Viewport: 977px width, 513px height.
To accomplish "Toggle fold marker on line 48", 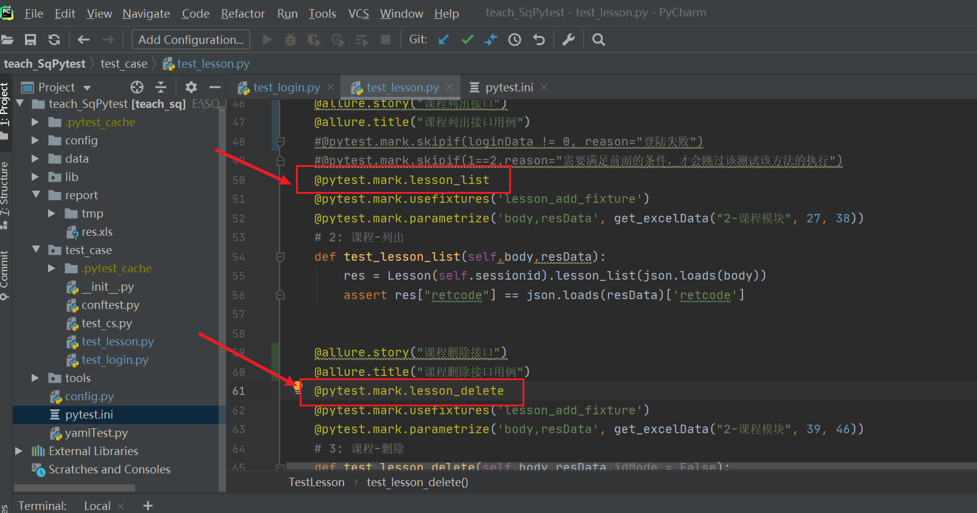I will point(280,142).
